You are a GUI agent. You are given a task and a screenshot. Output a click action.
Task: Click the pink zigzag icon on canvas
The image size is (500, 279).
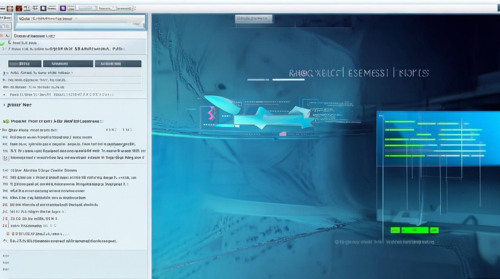[x=212, y=113]
